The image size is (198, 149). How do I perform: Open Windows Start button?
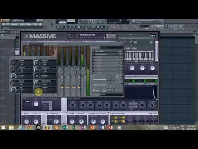pos(3,127)
